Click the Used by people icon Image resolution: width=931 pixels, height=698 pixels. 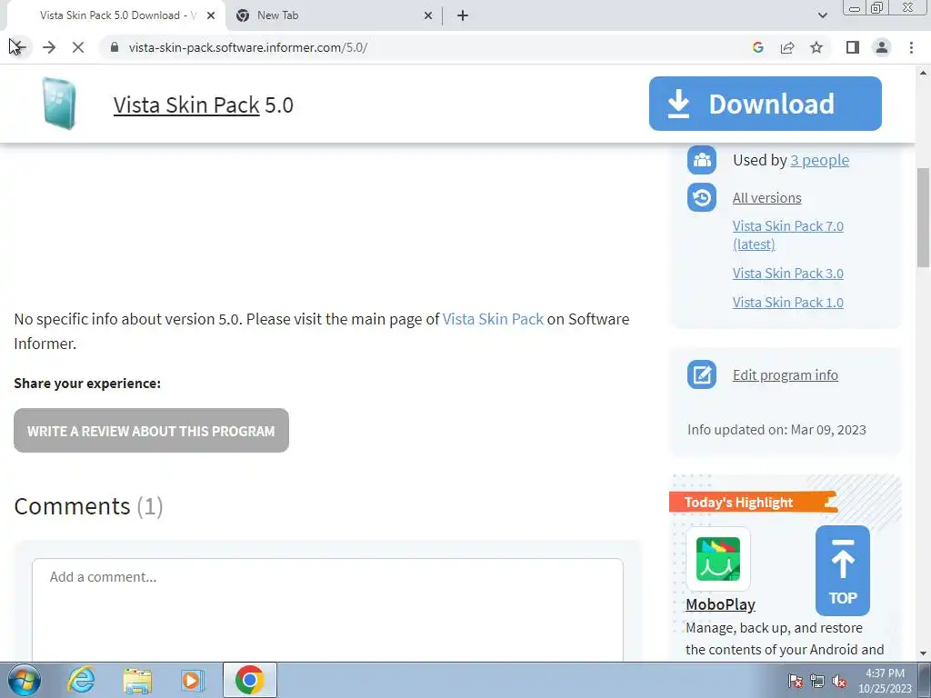(x=702, y=160)
